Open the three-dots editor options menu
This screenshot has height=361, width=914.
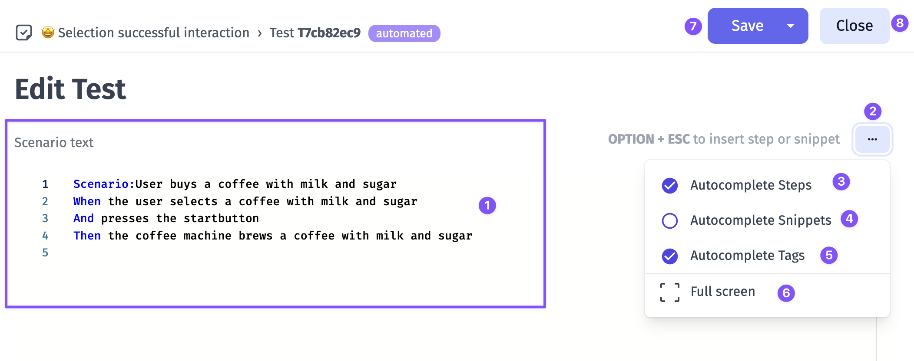[x=872, y=139]
